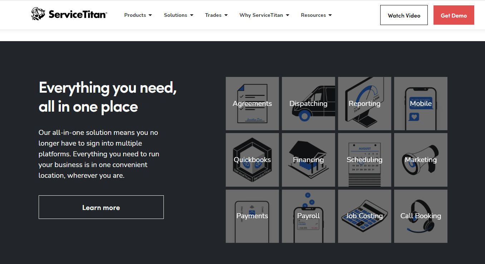Expand the Products dropdown menu
Image resolution: width=485 pixels, height=264 pixels.
[138, 15]
